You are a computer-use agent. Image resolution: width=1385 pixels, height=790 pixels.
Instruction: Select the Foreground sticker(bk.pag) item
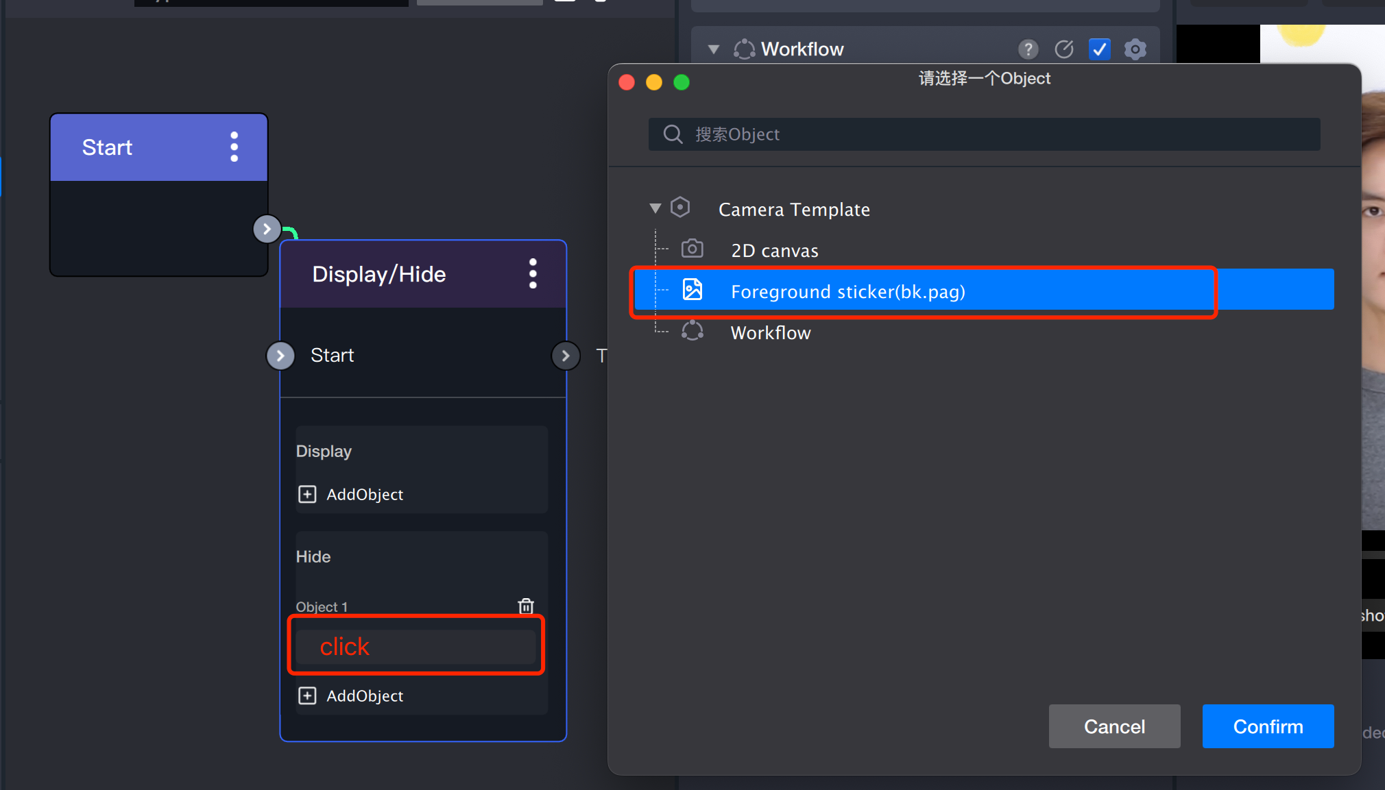(x=847, y=292)
